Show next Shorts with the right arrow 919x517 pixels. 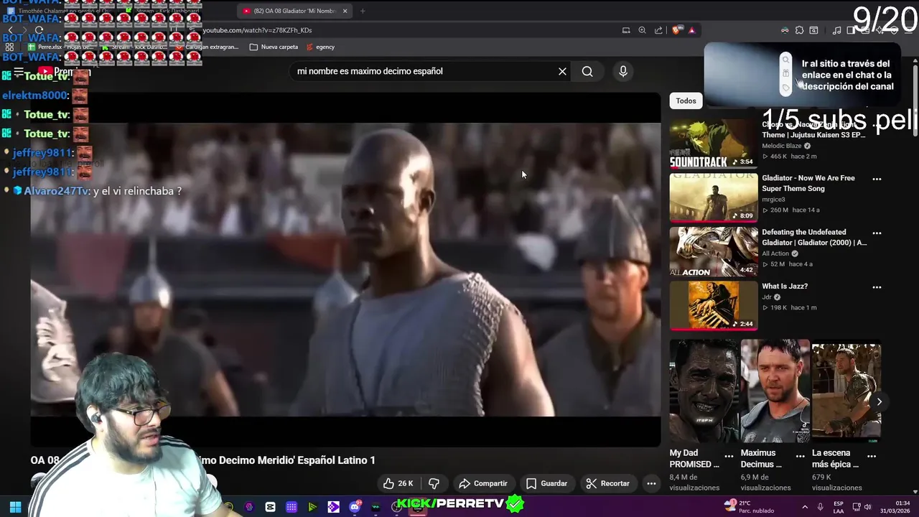pyautogui.click(x=879, y=401)
